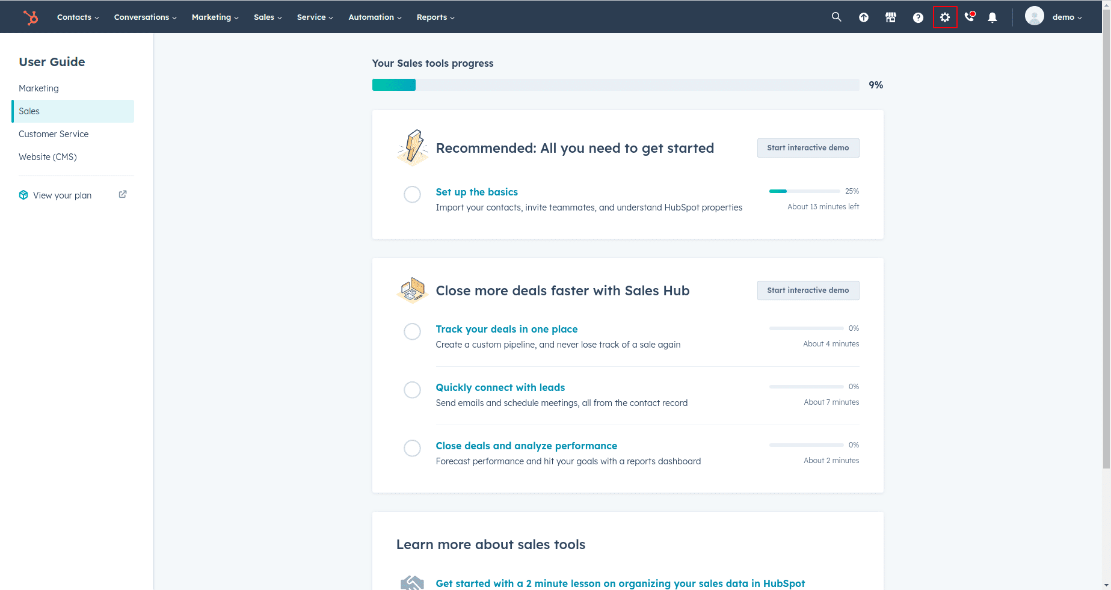Expand the Contacts menu
1111x590 pixels.
[78, 17]
